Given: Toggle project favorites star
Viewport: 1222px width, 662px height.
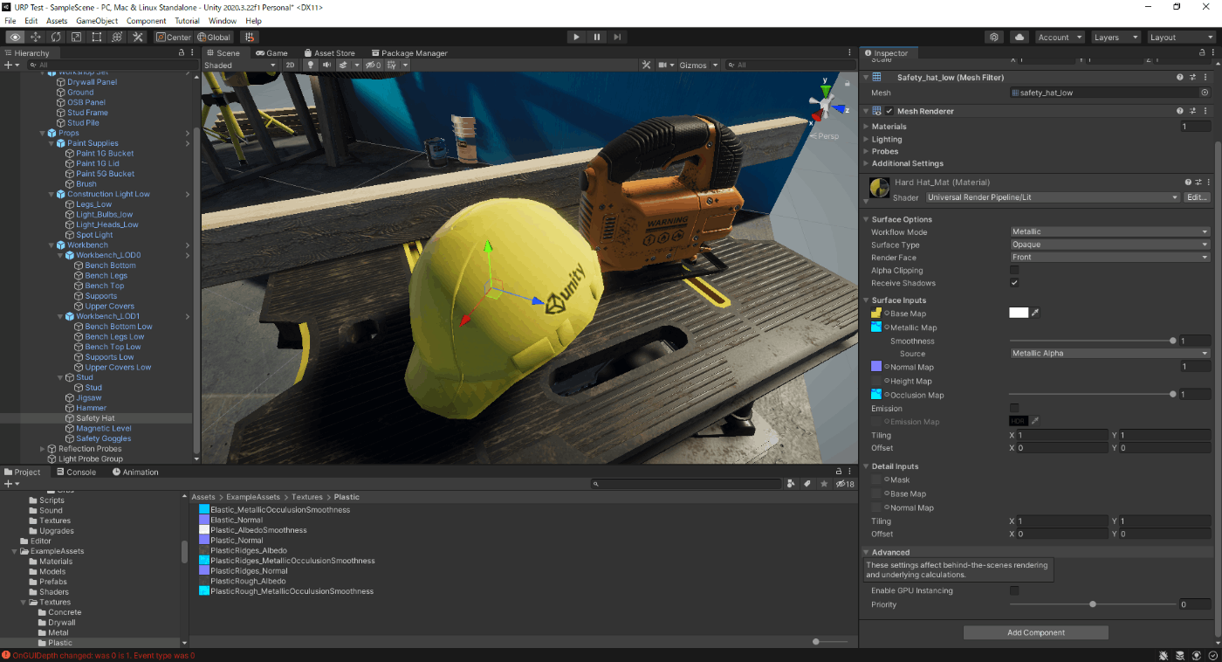Looking at the screenshot, I should click(x=824, y=483).
